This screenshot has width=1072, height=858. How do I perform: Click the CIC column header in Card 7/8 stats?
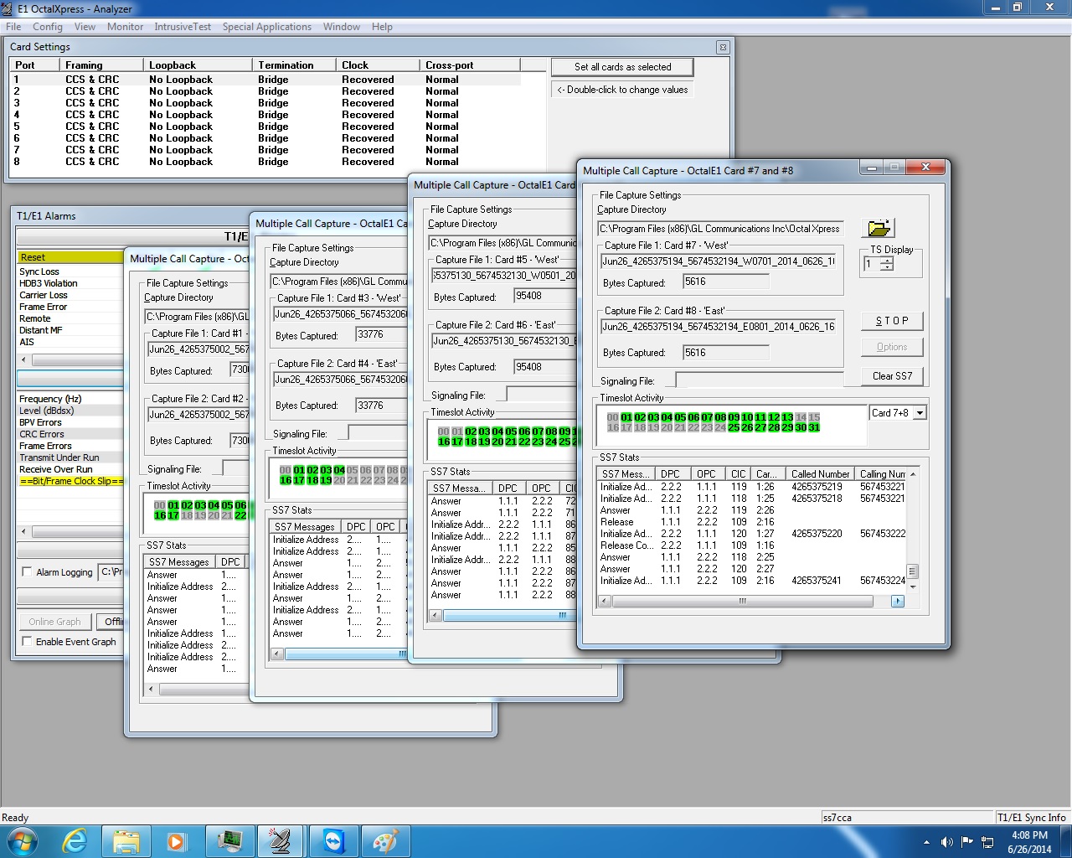coord(738,473)
